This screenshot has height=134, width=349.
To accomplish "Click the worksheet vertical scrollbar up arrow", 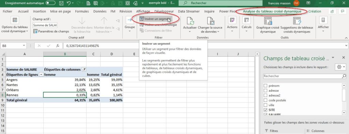I will 257,54.
